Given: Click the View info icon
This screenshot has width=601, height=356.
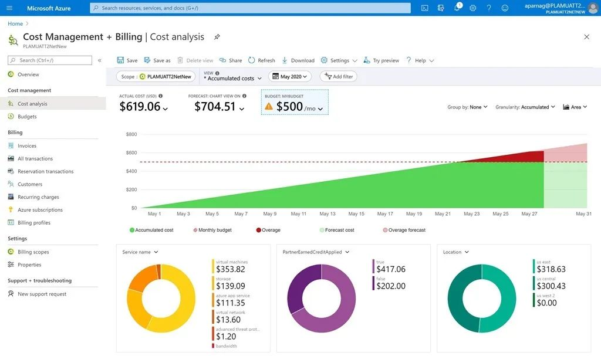Looking at the screenshot, I should click(217, 73).
